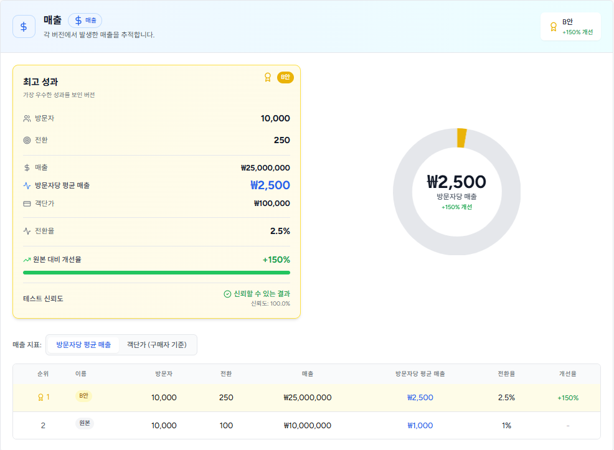The height and width of the screenshot is (450, 614).
Task: Click the B안 name badge in table
Action: (83, 396)
